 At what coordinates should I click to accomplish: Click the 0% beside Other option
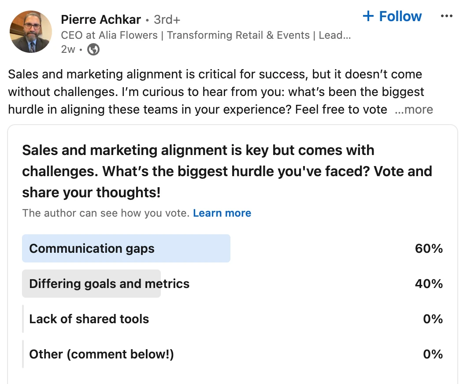434,354
